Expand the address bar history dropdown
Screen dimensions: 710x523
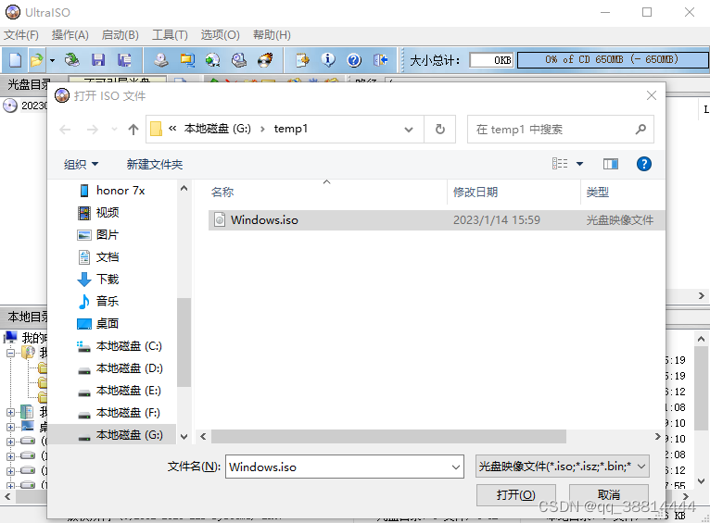point(409,130)
